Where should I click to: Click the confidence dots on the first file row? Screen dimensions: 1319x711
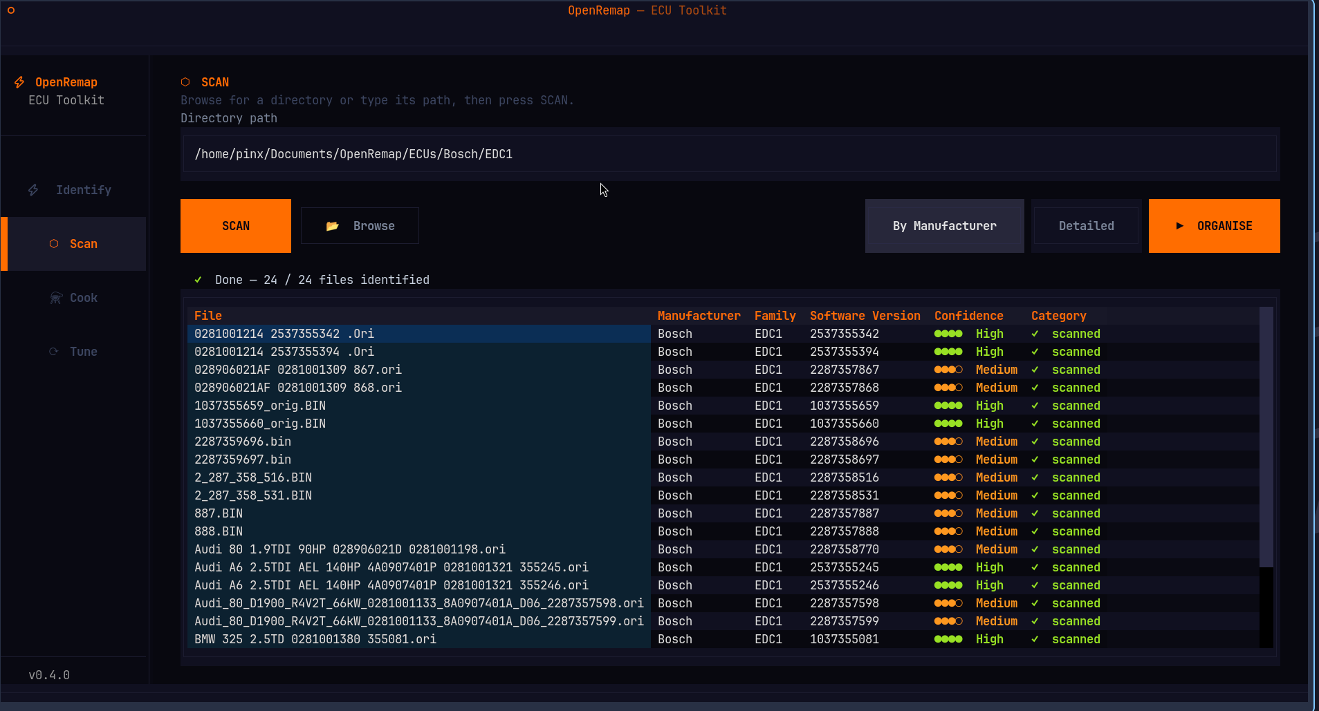click(948, 333)
